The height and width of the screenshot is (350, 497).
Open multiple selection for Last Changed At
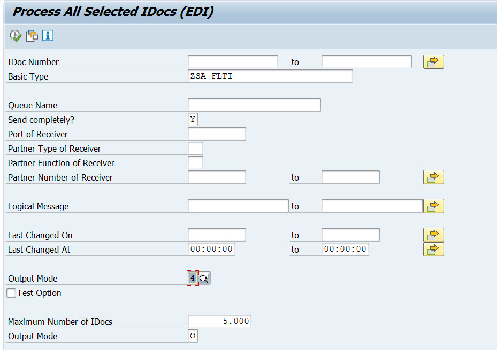click(x=433, y=248)
